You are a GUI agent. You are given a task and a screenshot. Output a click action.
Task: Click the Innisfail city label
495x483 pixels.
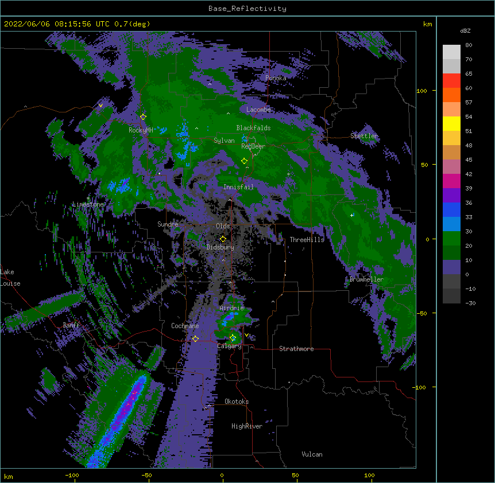click(x=238, y=187)
